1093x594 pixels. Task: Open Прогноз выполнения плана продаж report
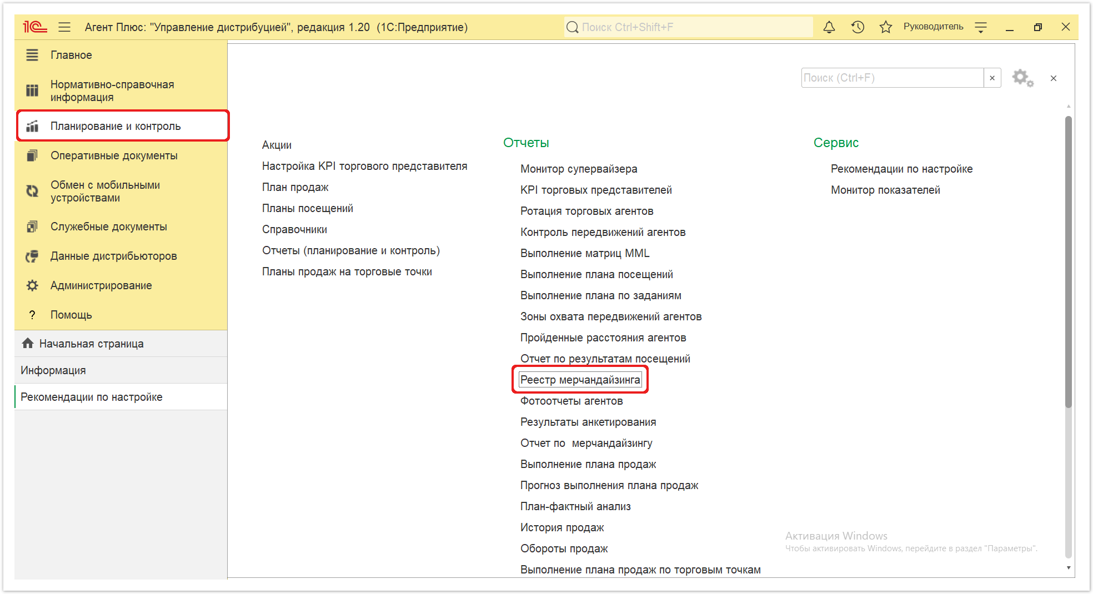click(x=609, y=485)
